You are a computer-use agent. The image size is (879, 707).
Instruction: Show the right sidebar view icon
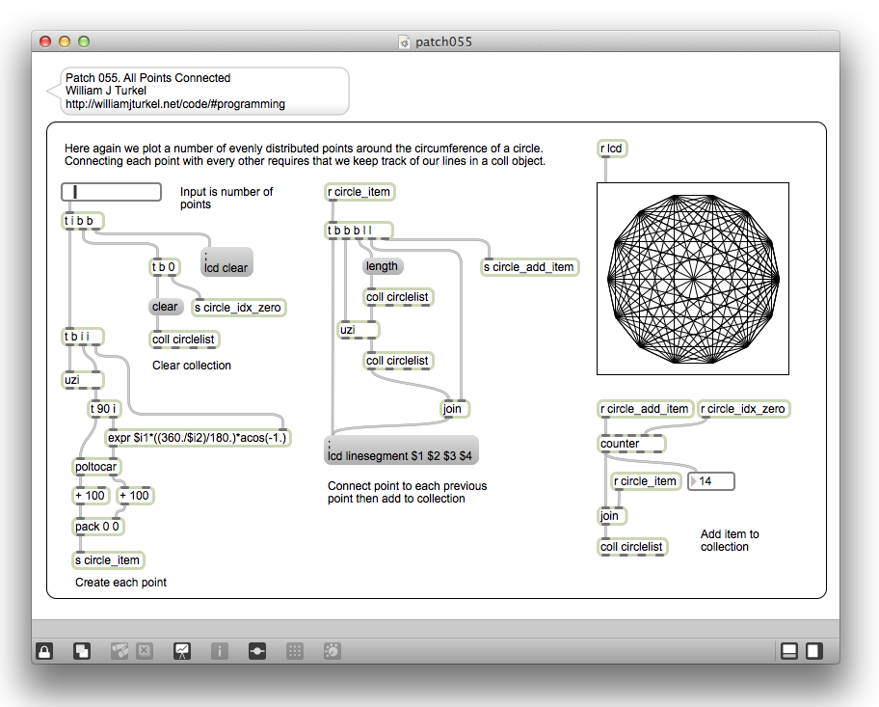pyautogui.click(x=814, y=651)
